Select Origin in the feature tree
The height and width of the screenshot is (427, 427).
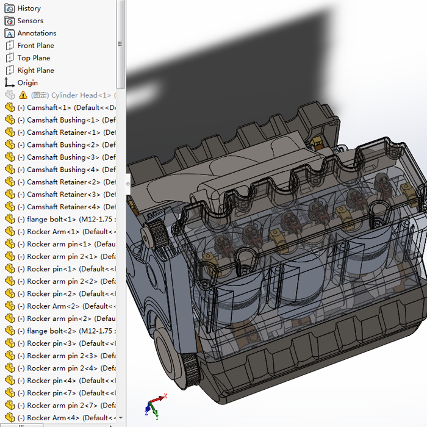(27, 83)
